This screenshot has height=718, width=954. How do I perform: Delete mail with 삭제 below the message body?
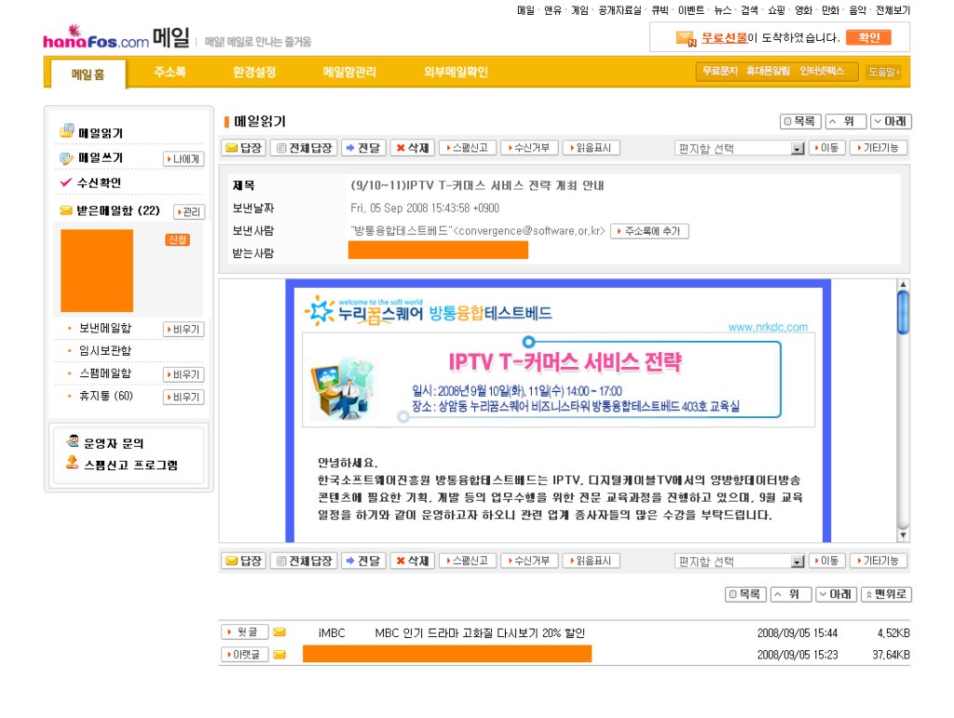click(412, 561)
